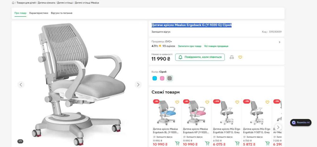This screenshot has height=147, width=317.
Task: Open the Rozetka AI assistant
Action: (x=301, y=122)
